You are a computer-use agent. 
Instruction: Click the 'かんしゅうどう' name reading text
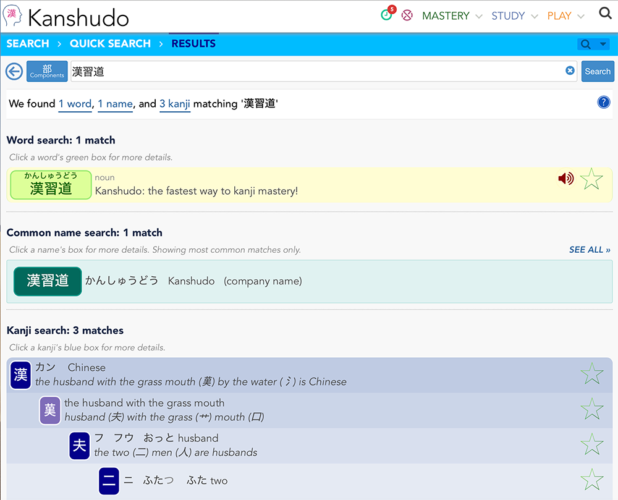point(122,281)
